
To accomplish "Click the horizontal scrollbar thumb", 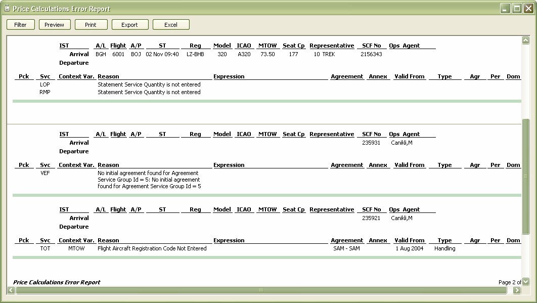I will (x=261, y=290).
